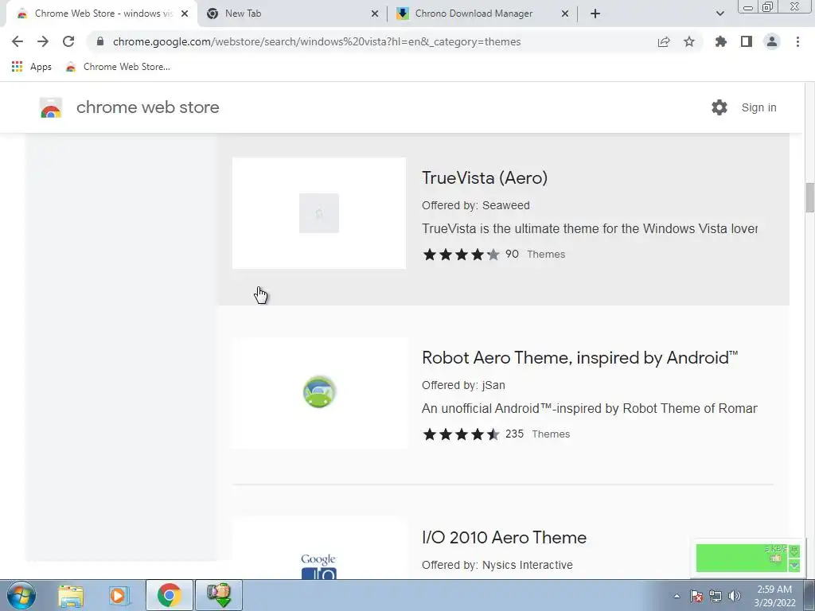The width and height of the screenshot is (815, 611).
Task: Click Offered by: jSan text
Action: pos(464,385)
